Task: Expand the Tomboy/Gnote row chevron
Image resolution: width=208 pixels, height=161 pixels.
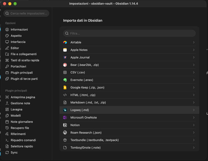Action: click(194, 148)
